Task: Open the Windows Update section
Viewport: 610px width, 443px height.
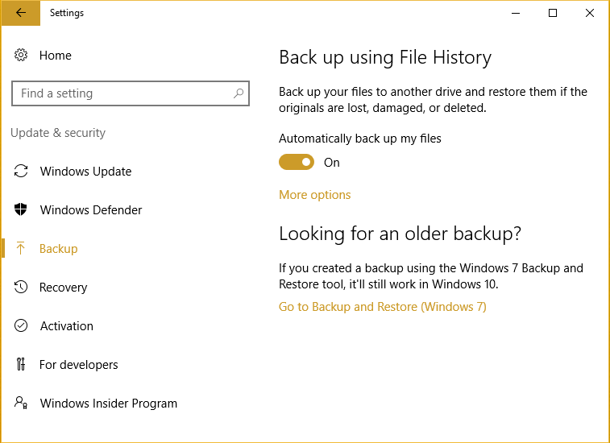Action: pyautogui.click(x=85, y=171)
